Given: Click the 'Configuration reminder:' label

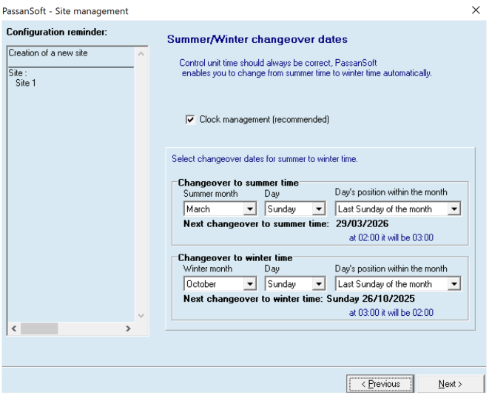Looking at the screenshot, I should click(x=57, y=32).
